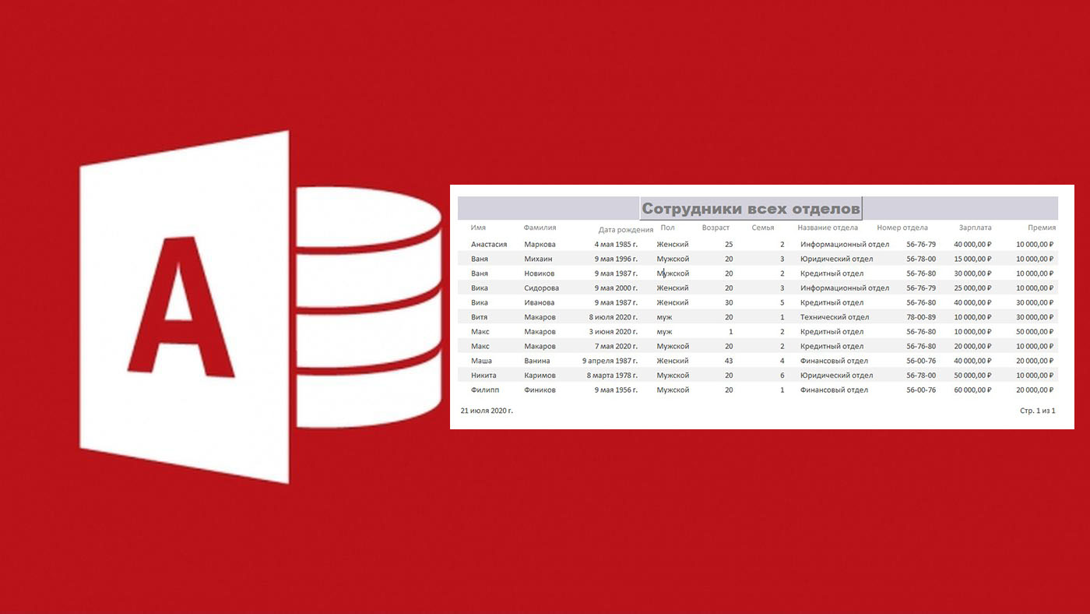Select the name 'Никита'

point(483,376)
